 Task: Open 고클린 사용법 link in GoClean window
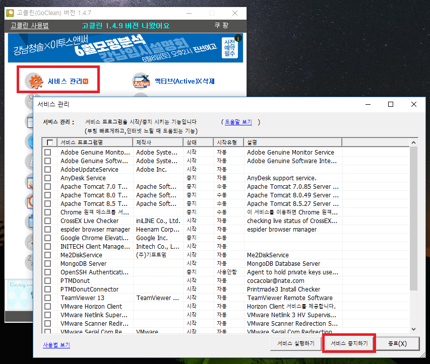coord(30,26)
